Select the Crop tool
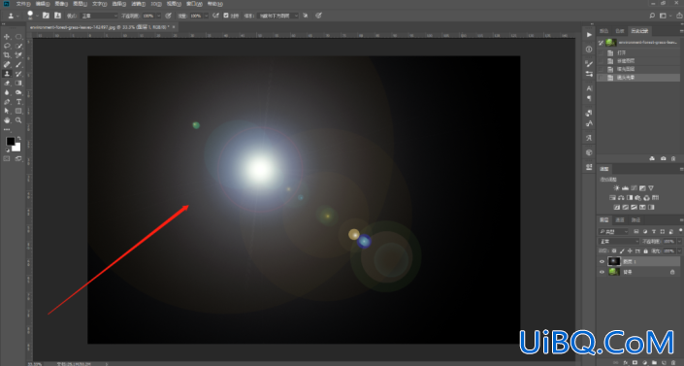 pyautogui.click(x=7, y=55)
